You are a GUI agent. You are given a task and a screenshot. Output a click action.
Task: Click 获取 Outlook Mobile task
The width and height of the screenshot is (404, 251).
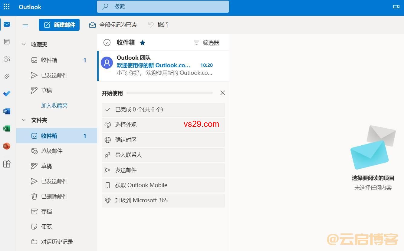(163, 185)
